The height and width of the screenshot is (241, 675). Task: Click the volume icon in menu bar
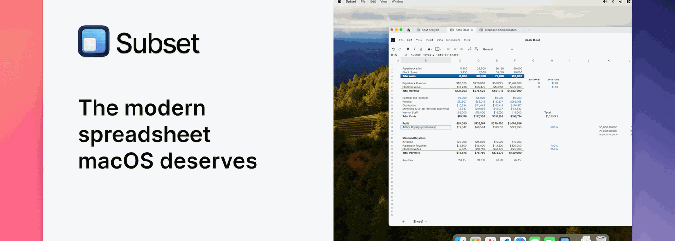point(605,2)
